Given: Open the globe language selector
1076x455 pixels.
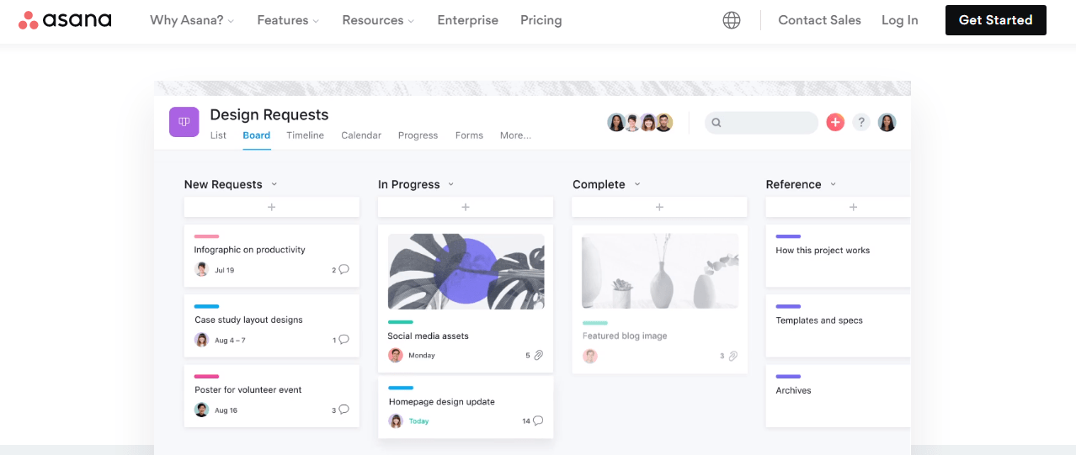Looking at the screenshot, I should (732, 20).
